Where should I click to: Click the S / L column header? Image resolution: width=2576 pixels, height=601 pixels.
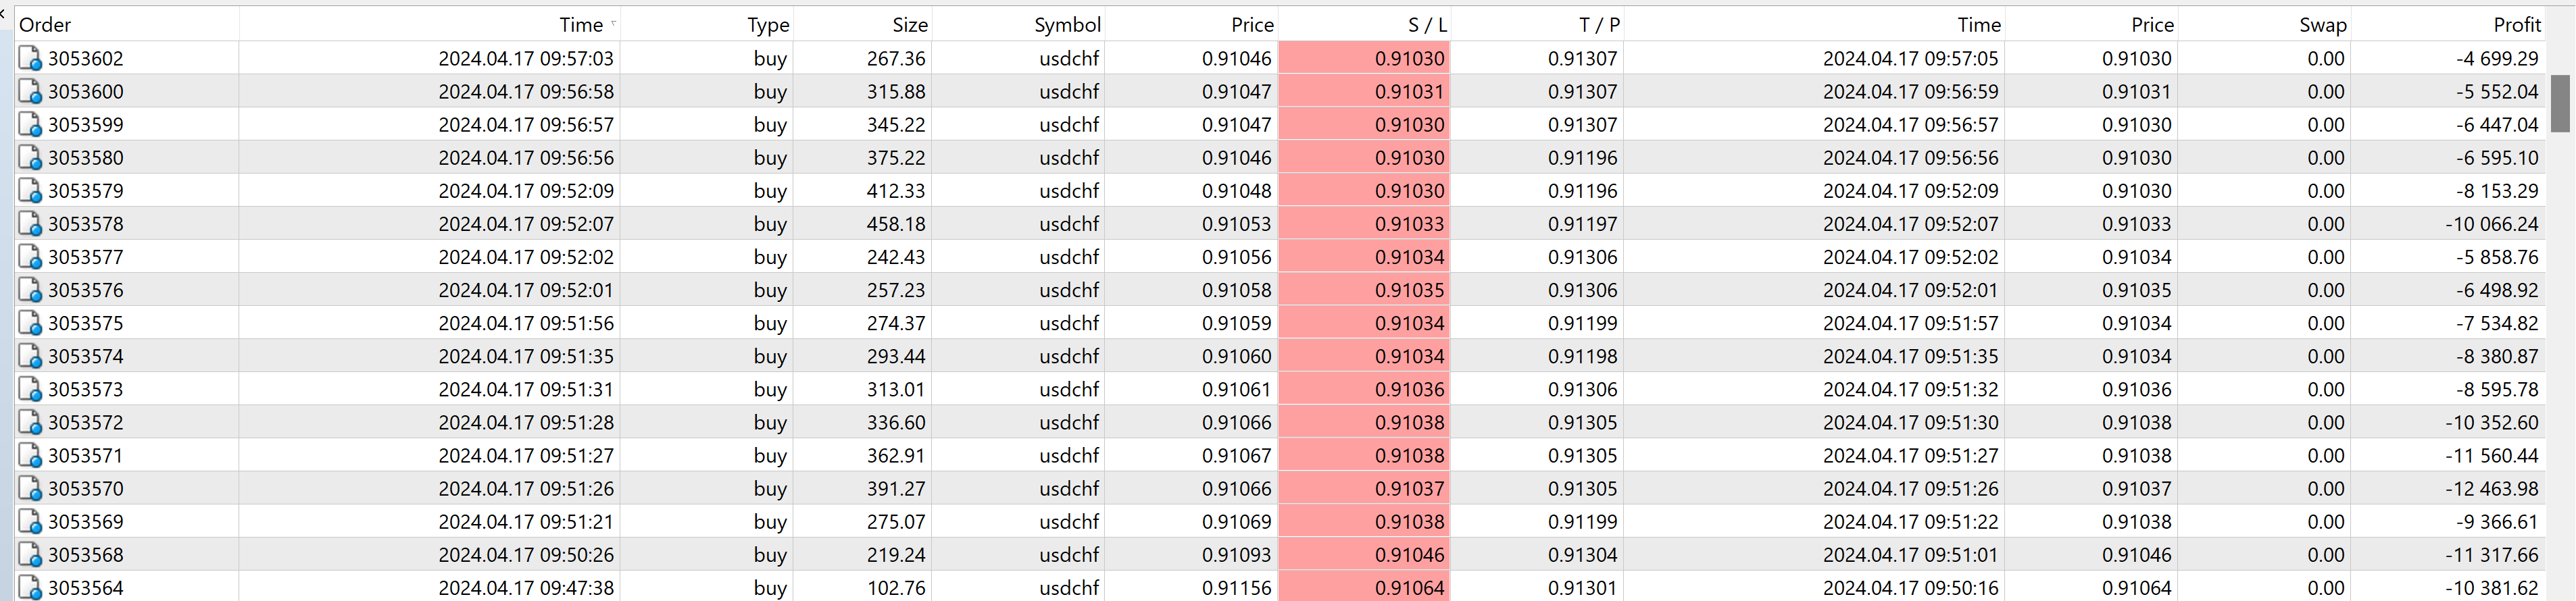pyautogui.click(x=1426, y=24)
